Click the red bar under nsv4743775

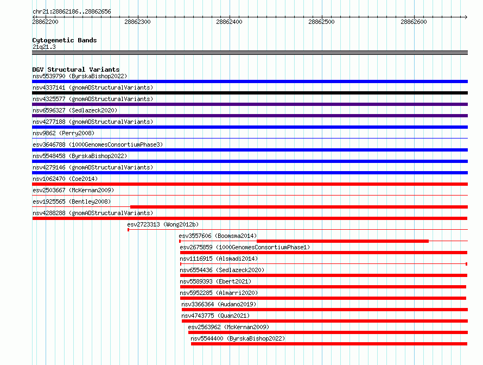(x=325, y=321)
